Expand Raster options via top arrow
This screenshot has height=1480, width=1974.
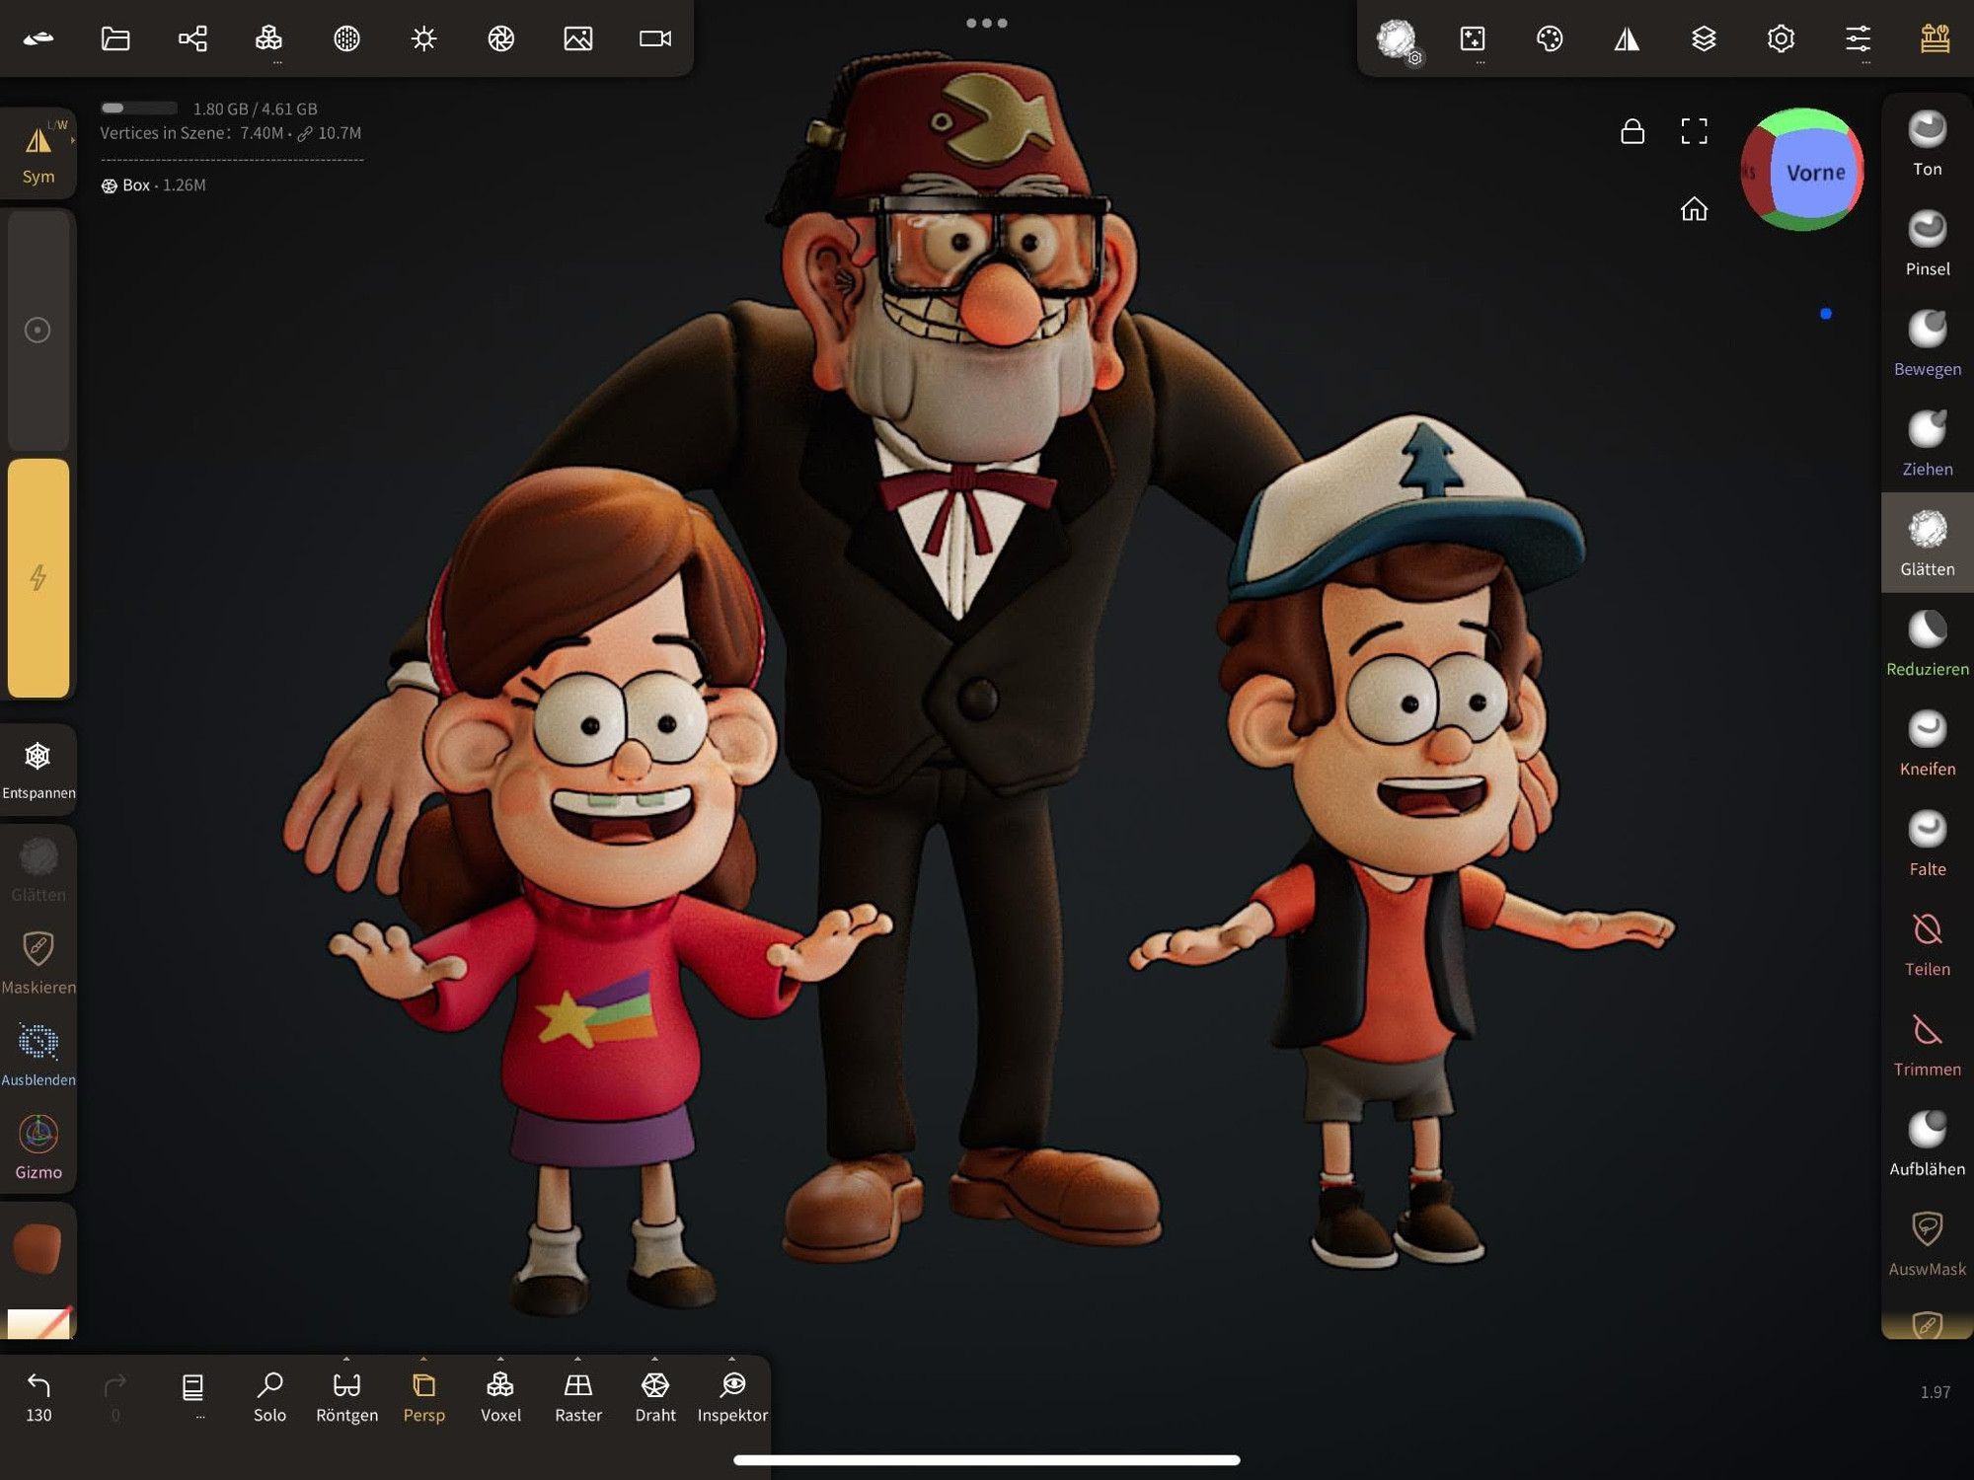[x=578, y=1360]
